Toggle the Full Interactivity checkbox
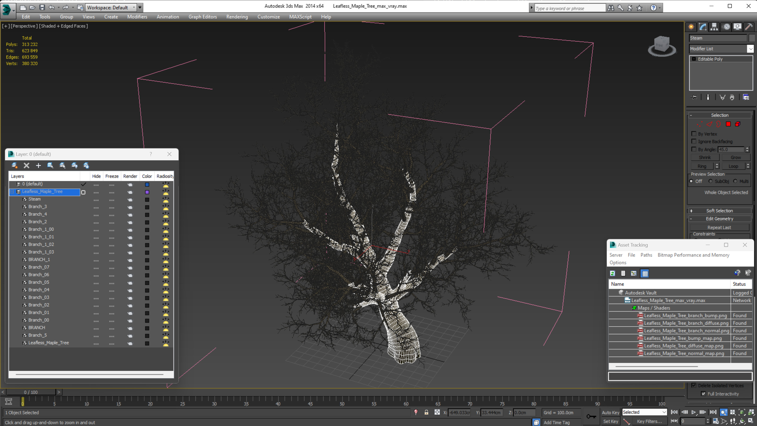 pyautogui.click(x=703, y=394)
